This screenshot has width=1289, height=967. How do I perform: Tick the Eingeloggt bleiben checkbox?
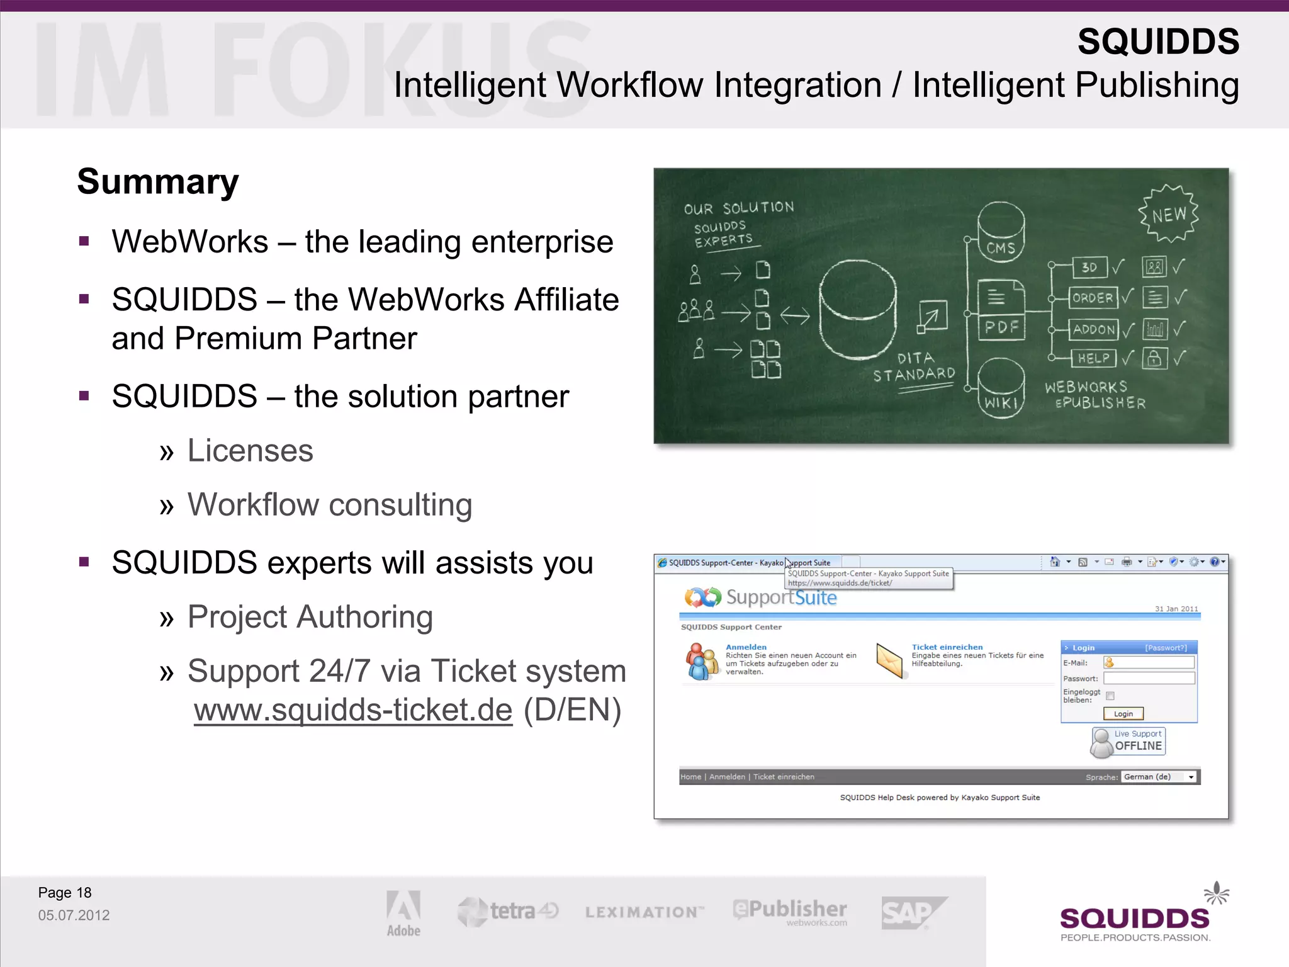(x=1110, y=696)
